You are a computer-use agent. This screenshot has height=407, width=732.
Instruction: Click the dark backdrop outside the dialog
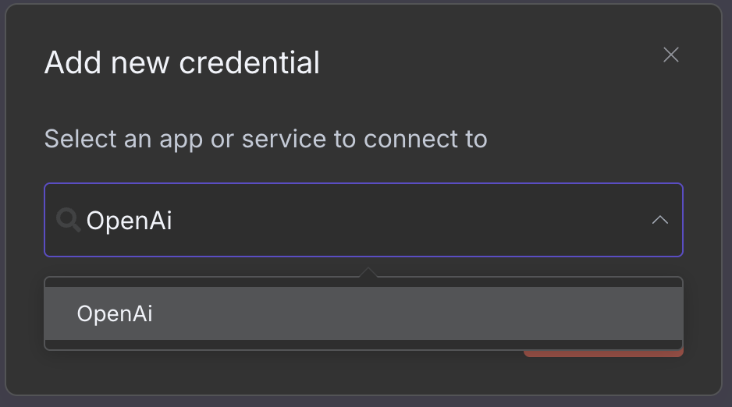click(x=366, y=402)
